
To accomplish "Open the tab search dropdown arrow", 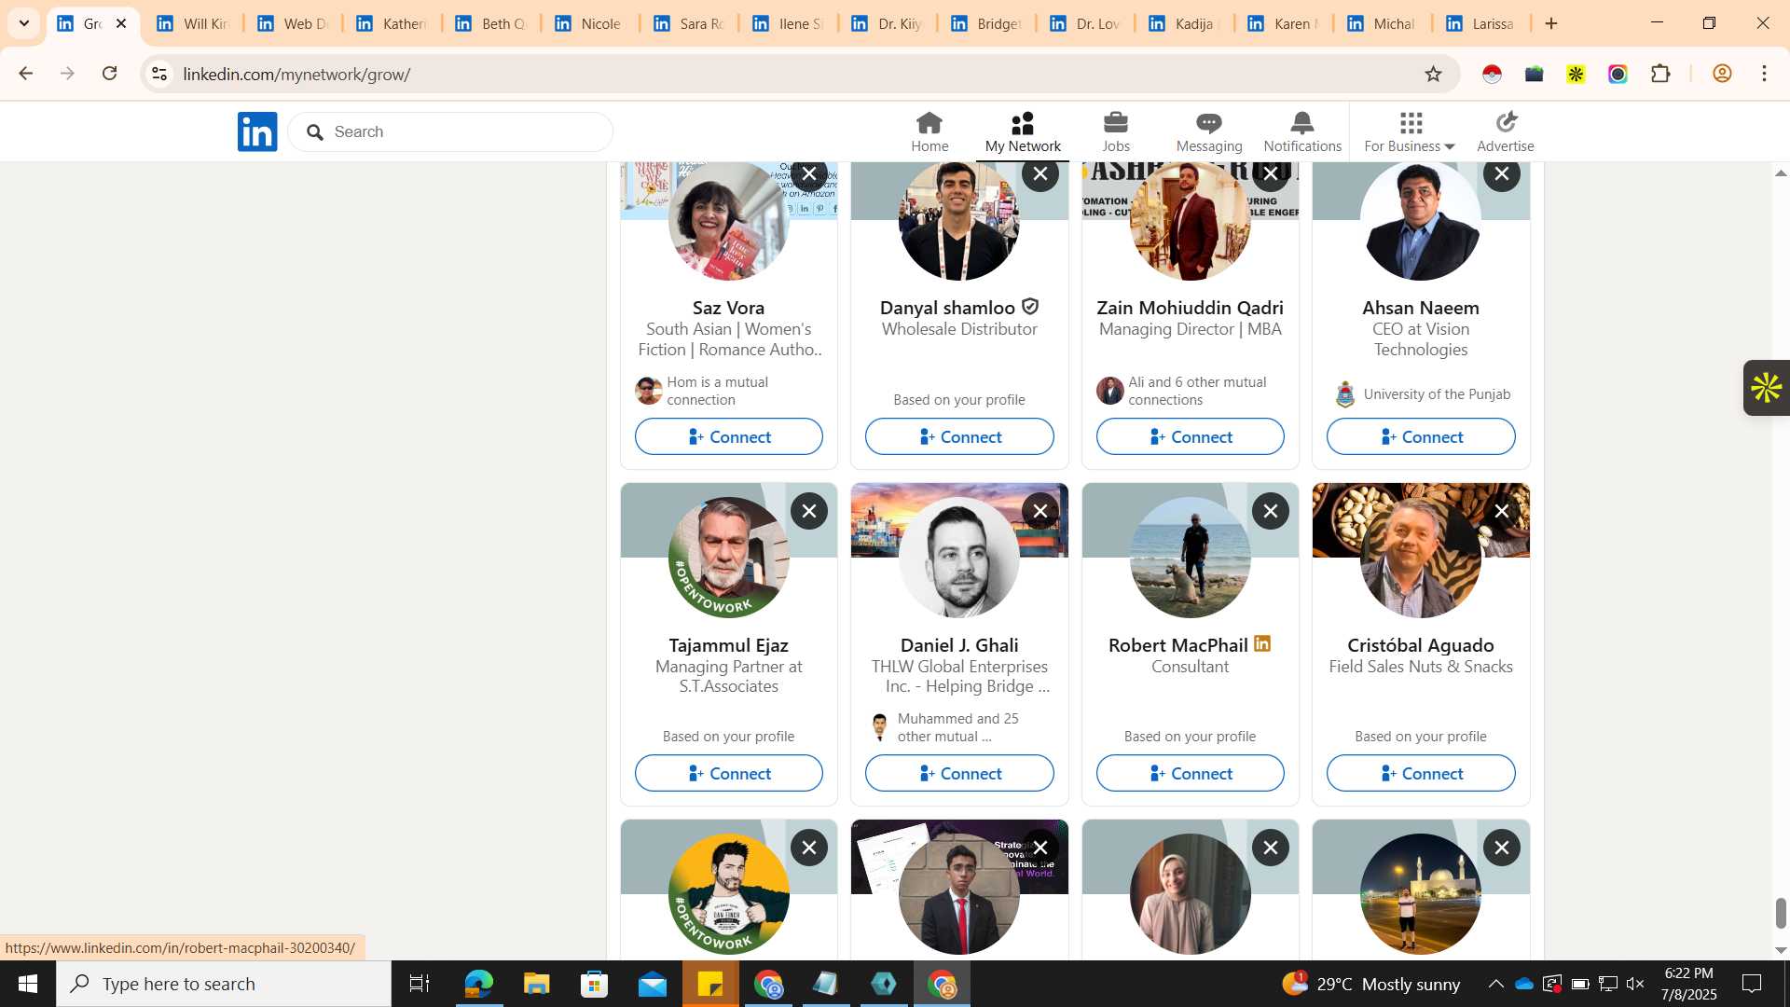I will 24,23.
